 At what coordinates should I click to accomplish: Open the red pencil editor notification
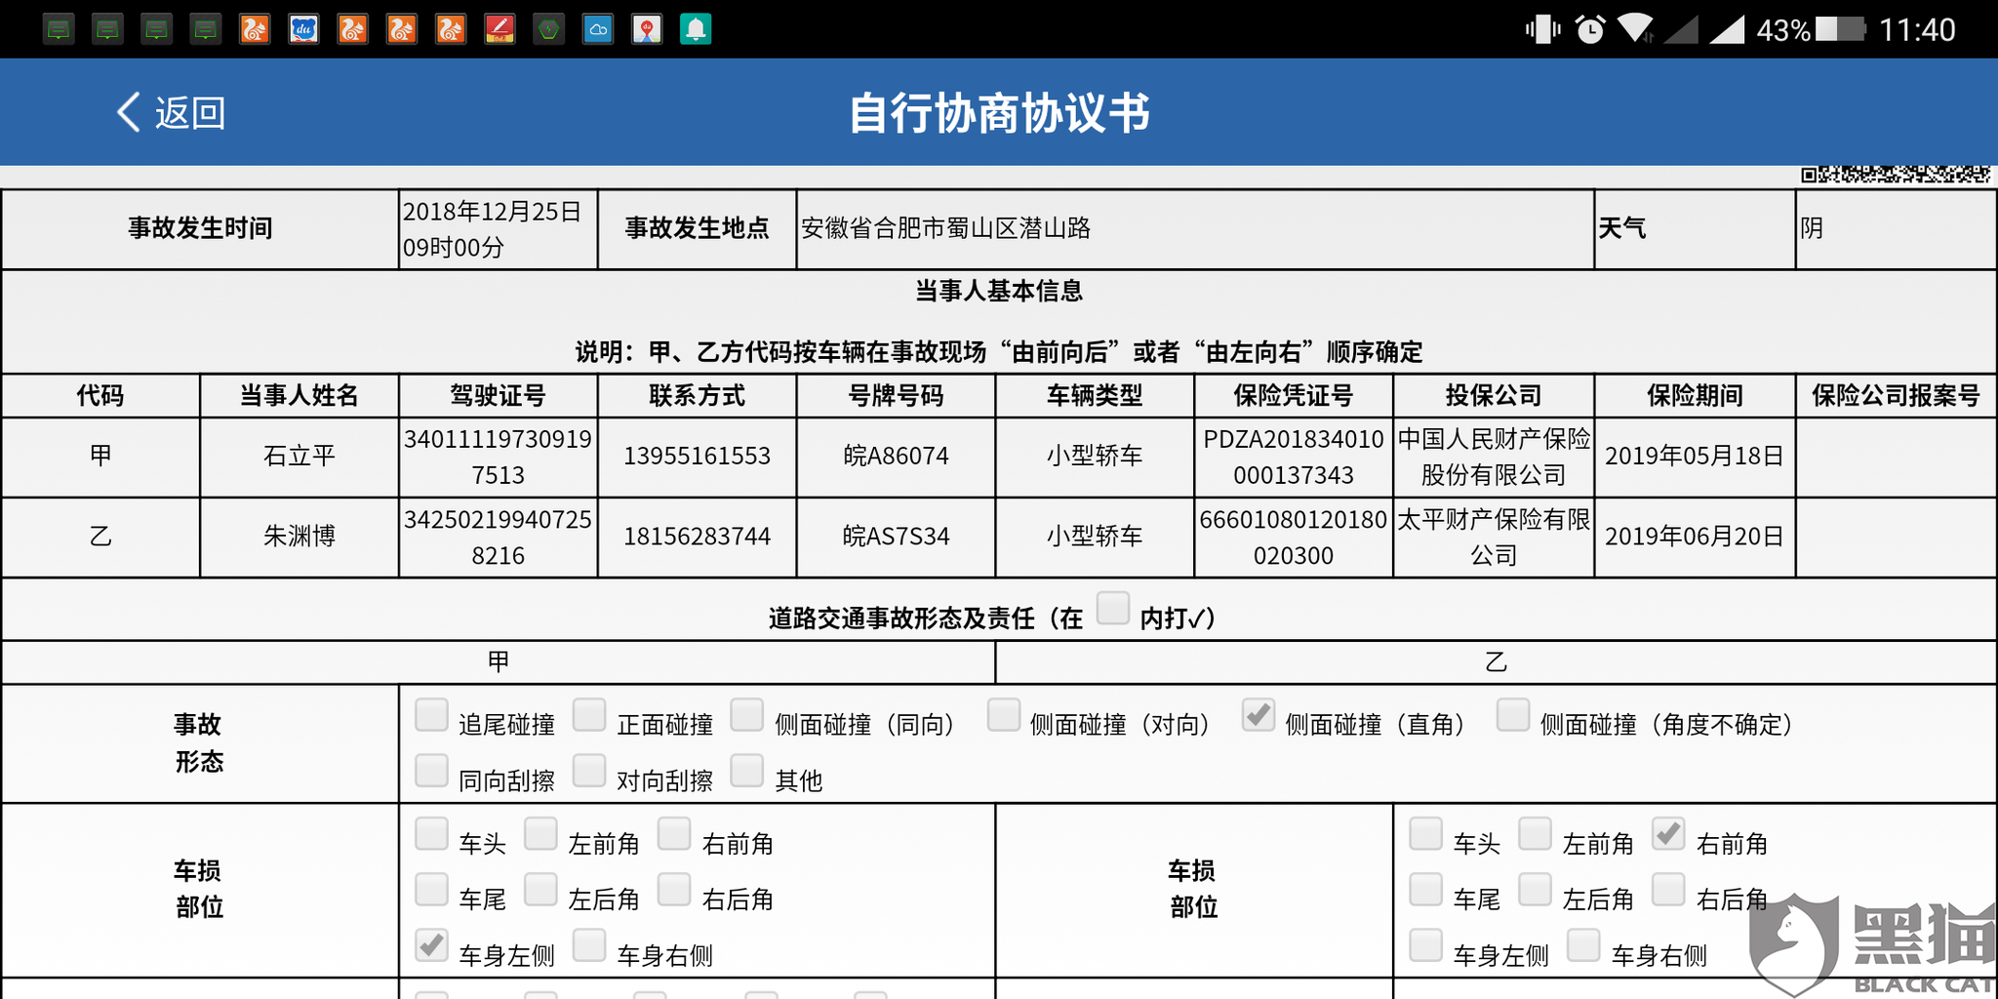click(499, 28)
